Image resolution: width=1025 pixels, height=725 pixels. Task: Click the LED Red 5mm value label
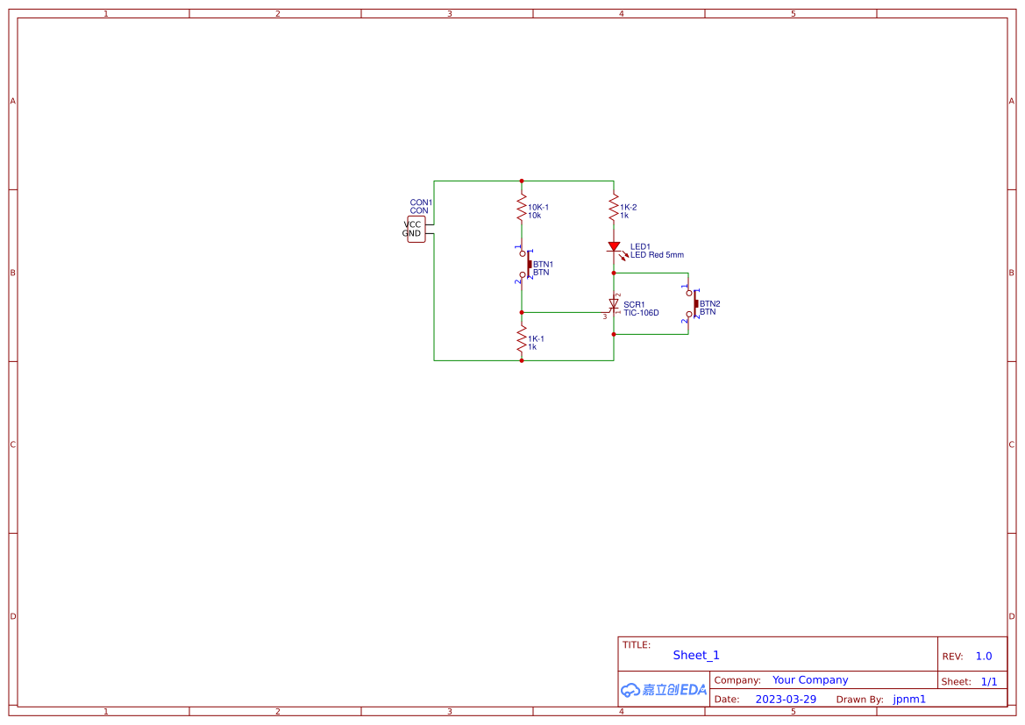tap(658, 255)
